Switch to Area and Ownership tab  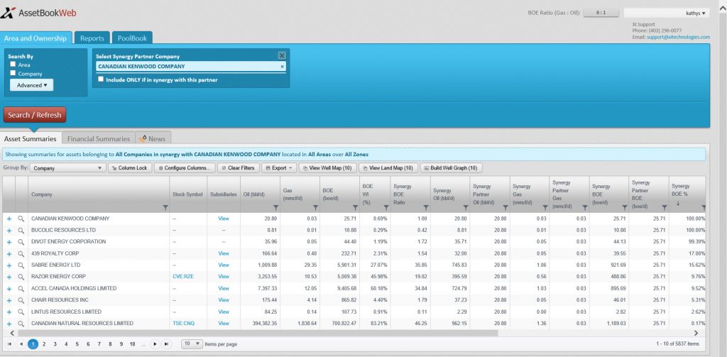tap(35, 38)
